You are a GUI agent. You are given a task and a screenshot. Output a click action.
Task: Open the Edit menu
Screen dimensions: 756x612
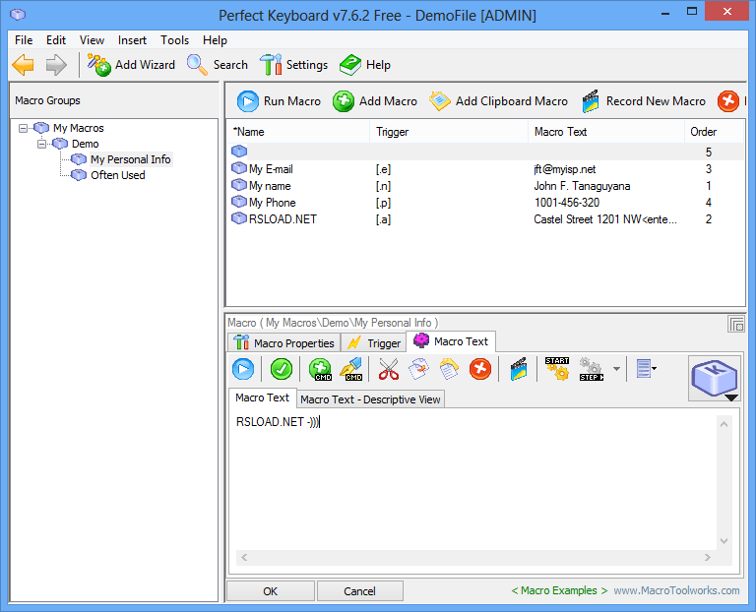56,40
